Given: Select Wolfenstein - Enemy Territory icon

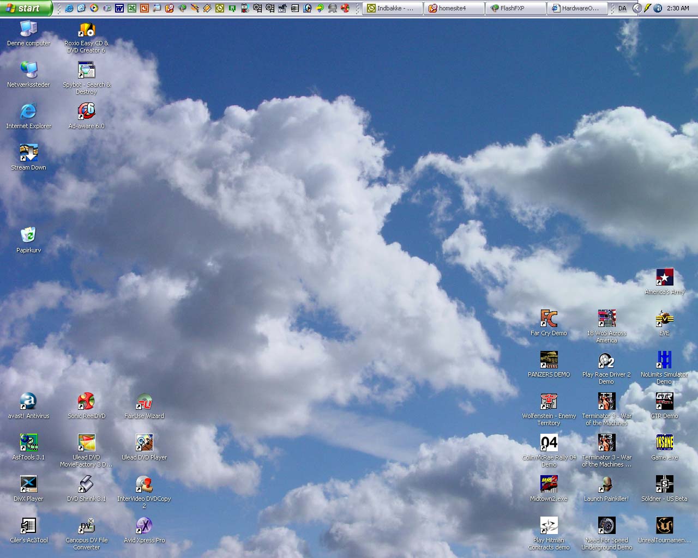Looking at the screenshot, I should [549, 410].
